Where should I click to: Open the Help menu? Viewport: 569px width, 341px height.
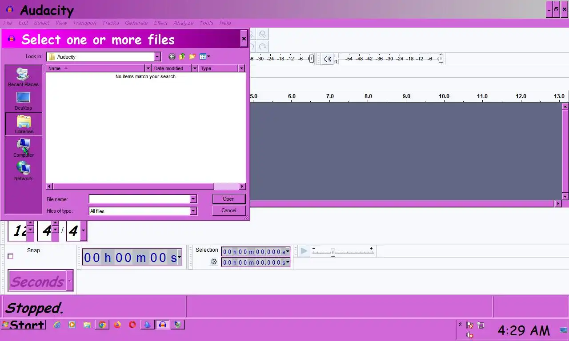[225, 23]
